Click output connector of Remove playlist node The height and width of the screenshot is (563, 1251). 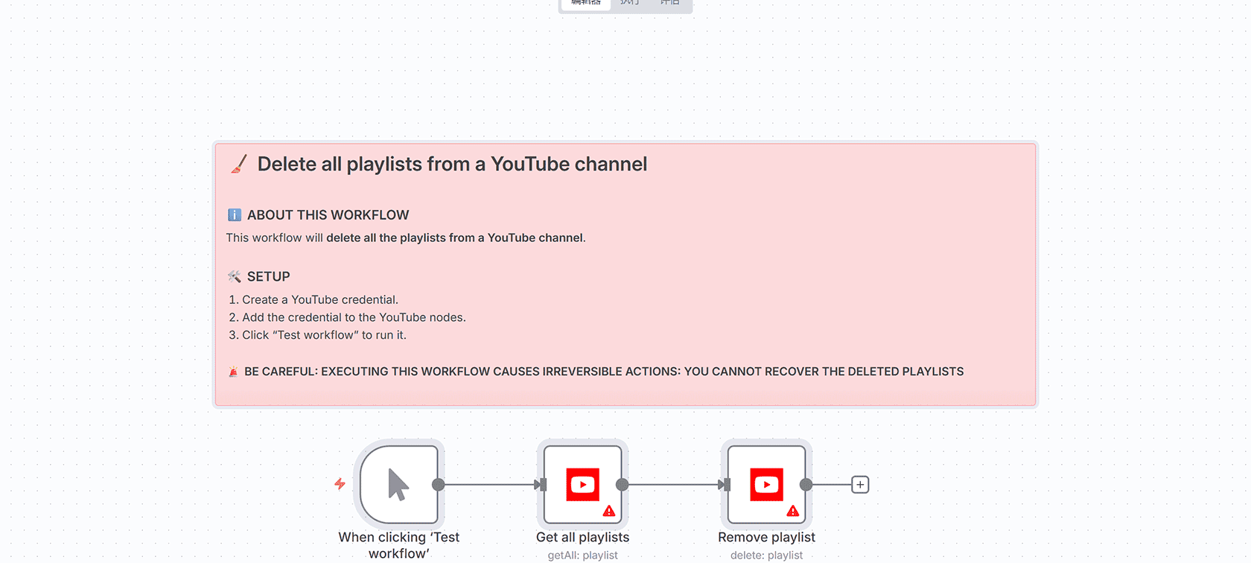point(806,485)
